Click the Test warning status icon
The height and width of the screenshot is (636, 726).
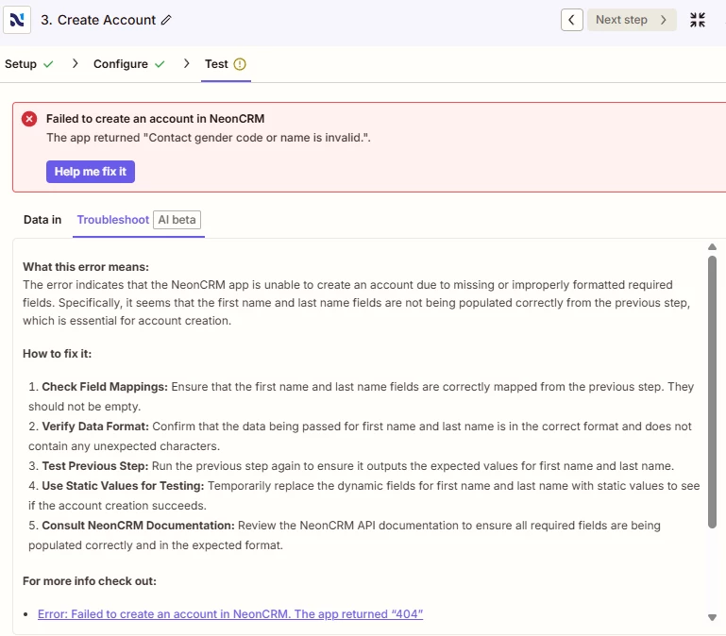pos(240,64)
